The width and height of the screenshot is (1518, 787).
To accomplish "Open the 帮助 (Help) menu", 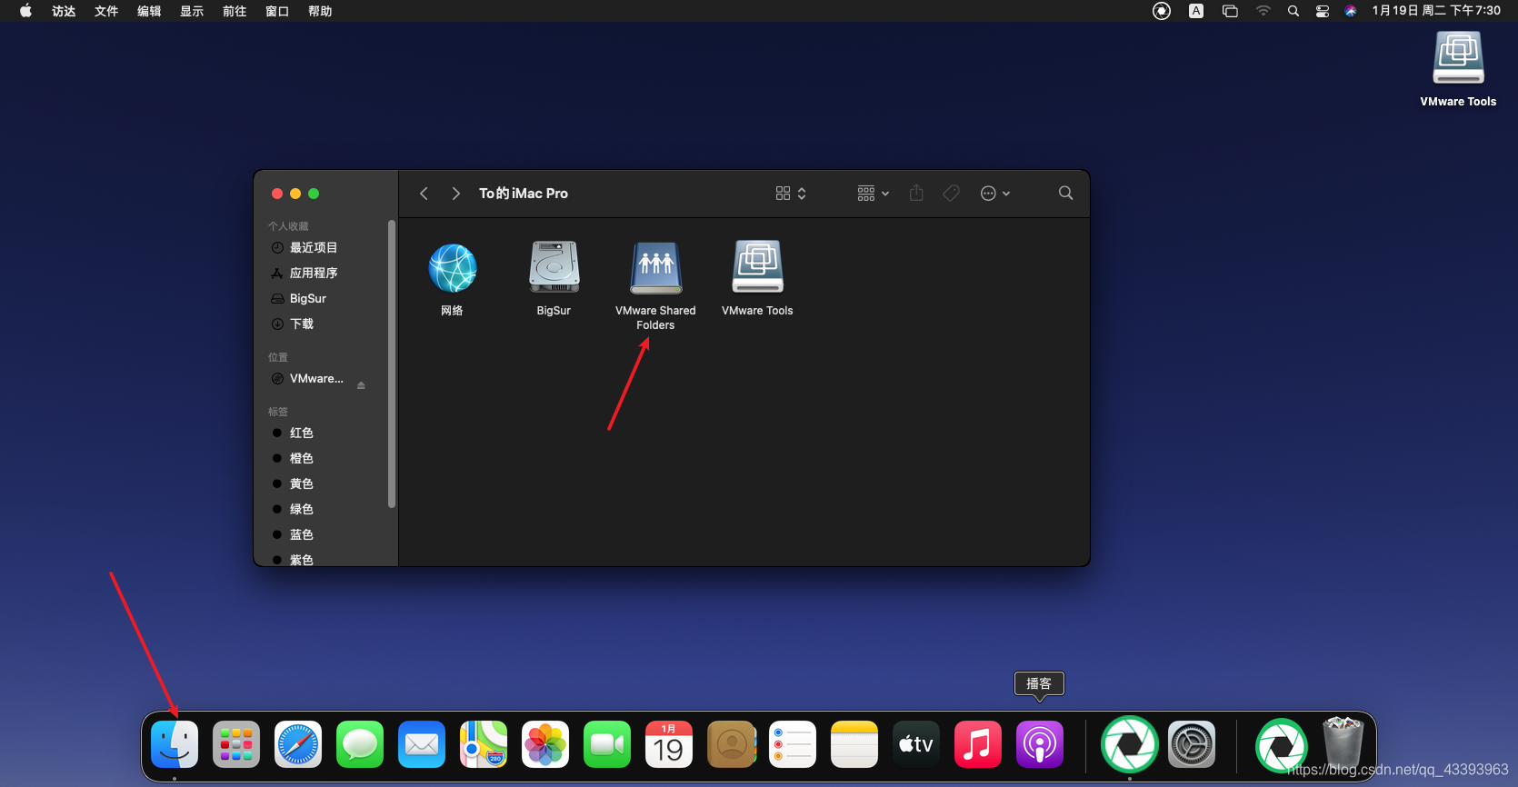I will point(320,11).
